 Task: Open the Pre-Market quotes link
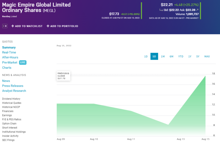[10, 63]
